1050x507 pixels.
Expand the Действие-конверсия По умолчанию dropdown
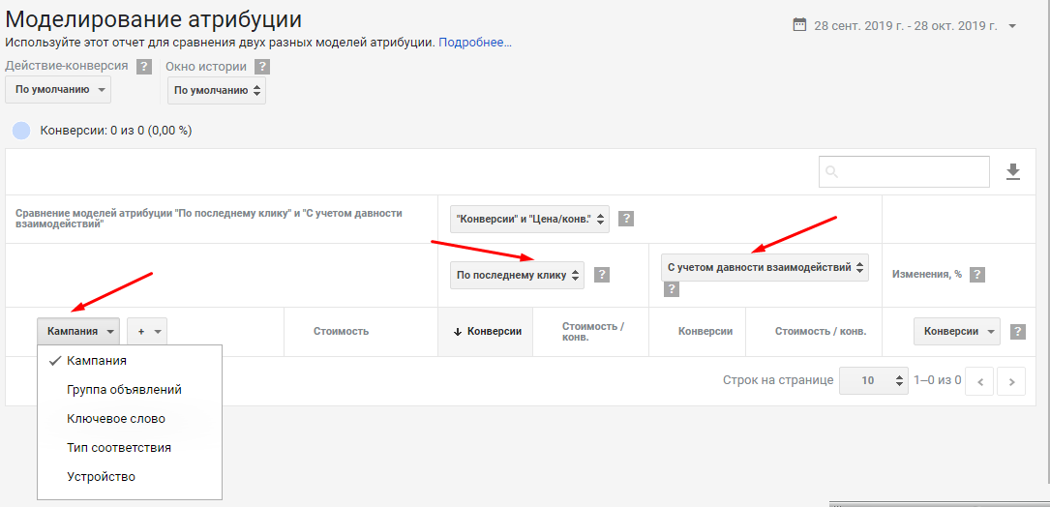coord(58,90)
